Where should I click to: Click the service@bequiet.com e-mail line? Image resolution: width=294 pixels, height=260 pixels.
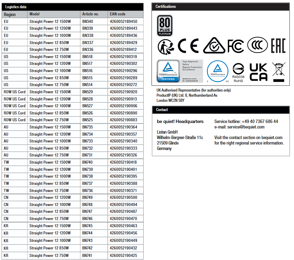coord(240,127)
